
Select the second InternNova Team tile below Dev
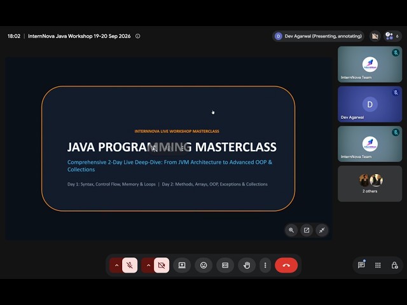coord(370,144)
